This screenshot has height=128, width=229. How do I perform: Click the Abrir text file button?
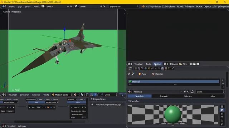click(x=183, y=64)
